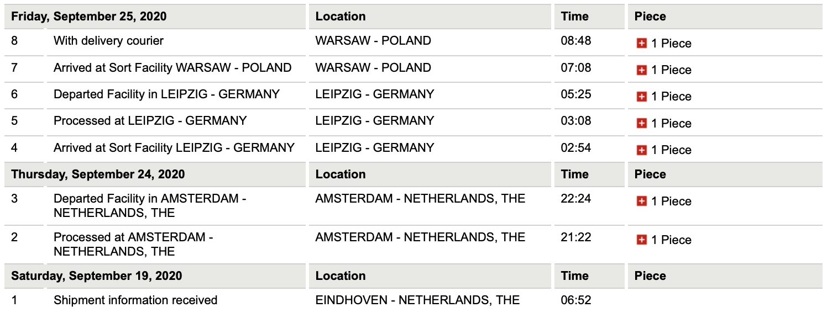Click 1 Piece text at 08:48 row
Screen dimensions: 827x318
pos(671,44)
